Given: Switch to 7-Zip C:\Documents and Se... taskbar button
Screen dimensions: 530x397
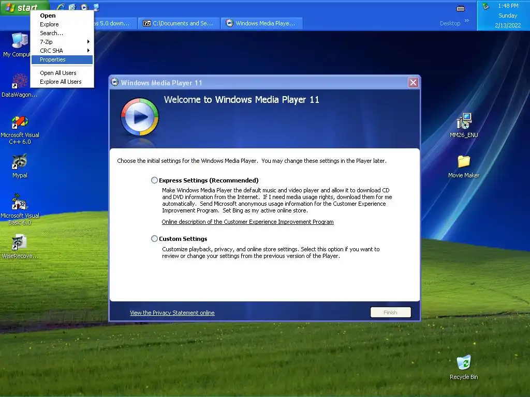Looking at the screenshot, I should pyautogui.click(x=179, y=23).
